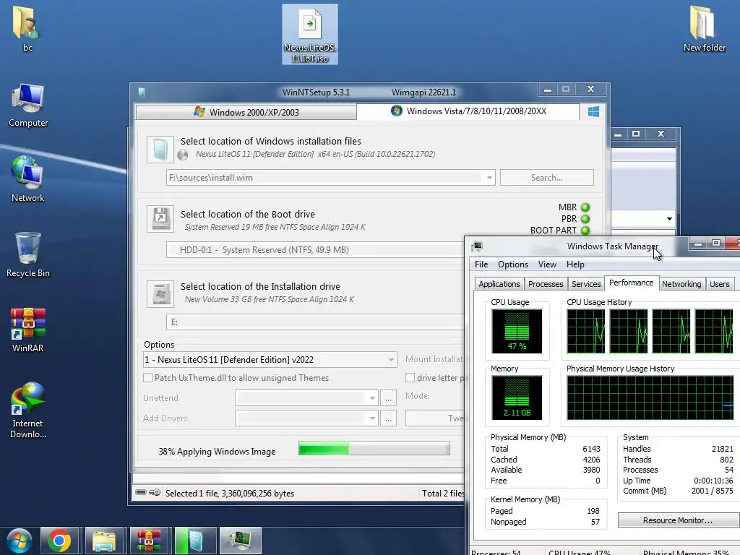The image size is (740, 555).
Task: Open the bc user folder on desktop
Action: click(x=27, y=27)
